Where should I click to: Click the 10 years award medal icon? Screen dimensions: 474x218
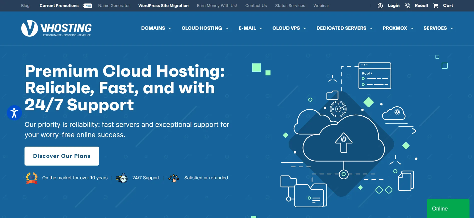coord(32,178)
